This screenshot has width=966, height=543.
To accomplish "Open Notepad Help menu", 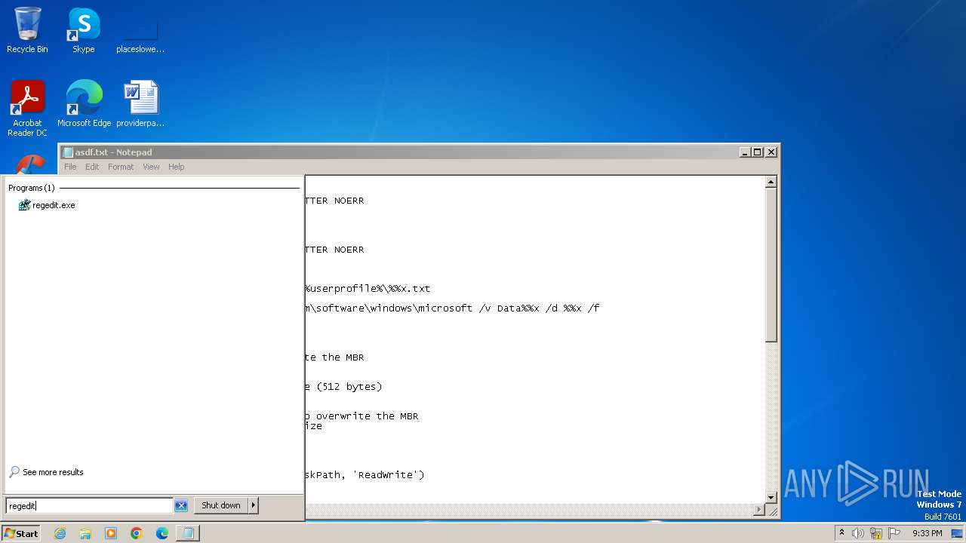I will click(x=176, y=167).
